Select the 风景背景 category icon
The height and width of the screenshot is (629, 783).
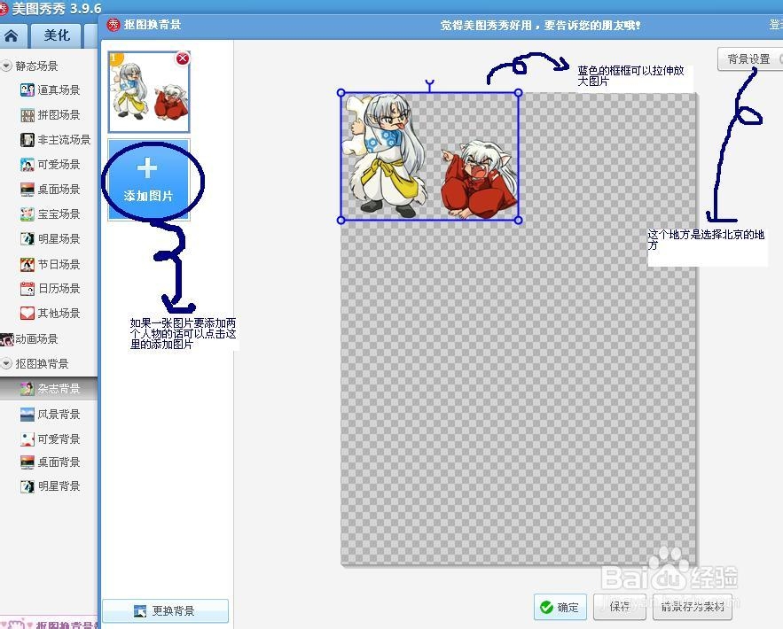27,414
